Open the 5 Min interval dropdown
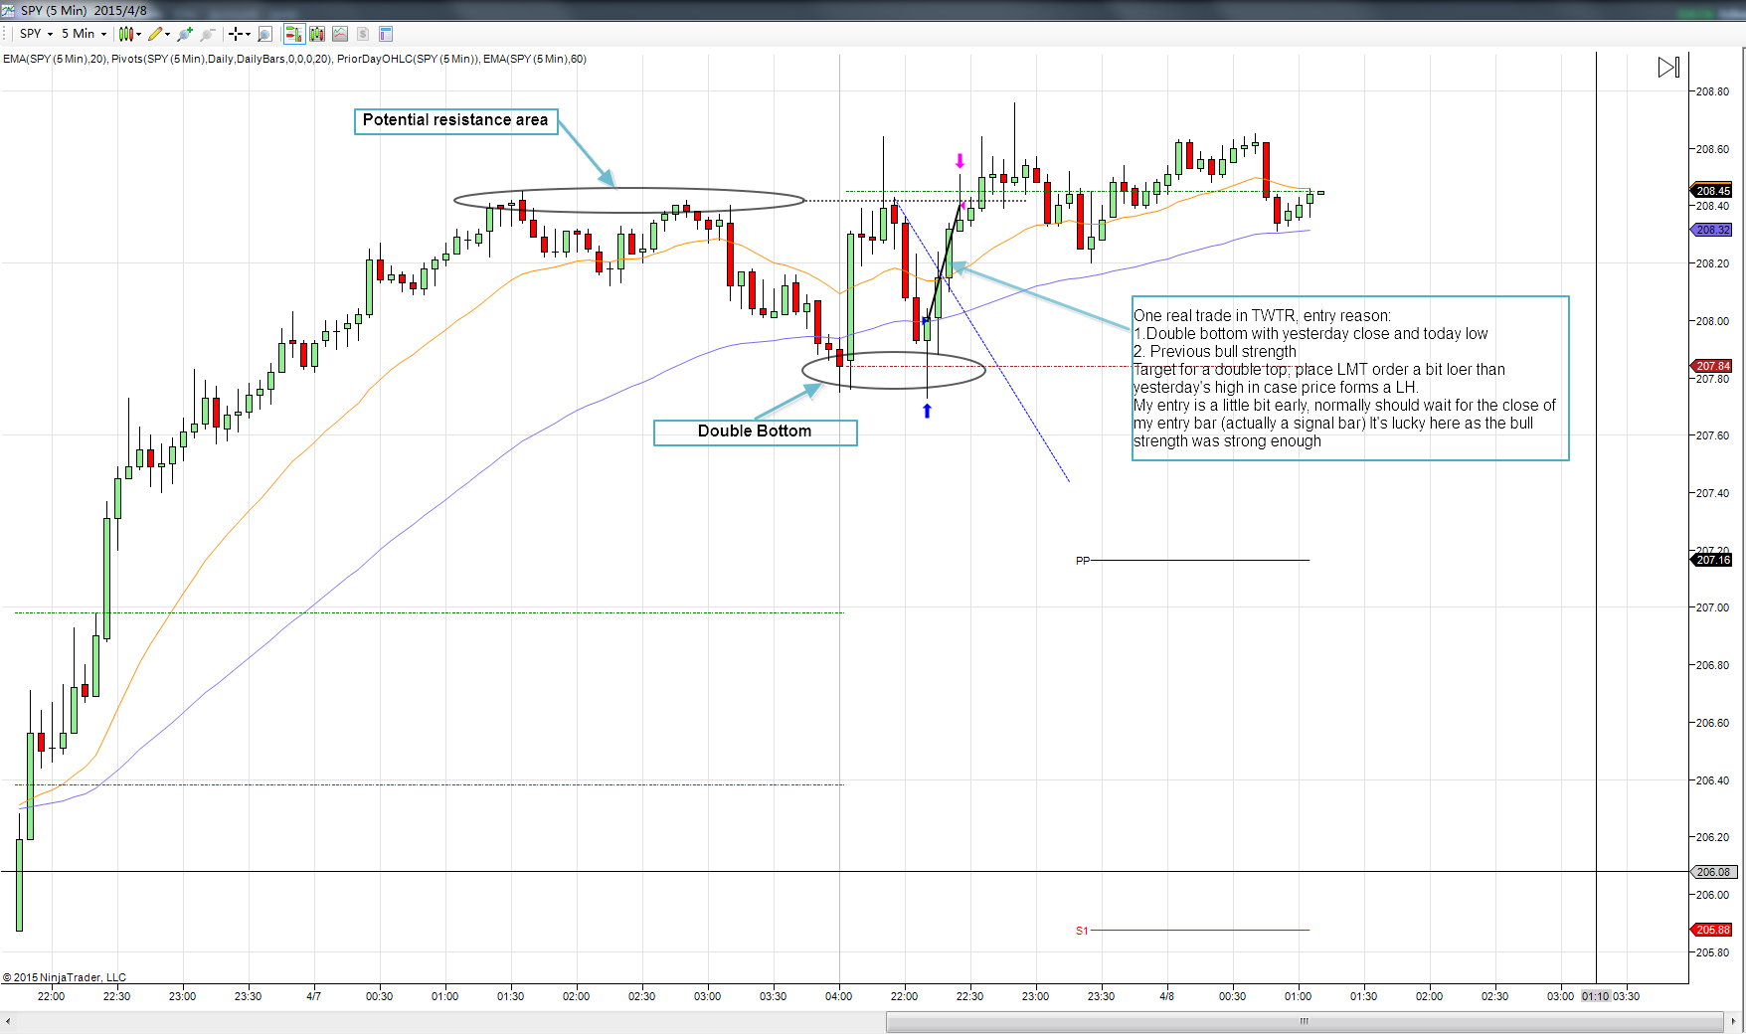Viewport: 1746px width, 1034px height. click(x=85, y=34)
